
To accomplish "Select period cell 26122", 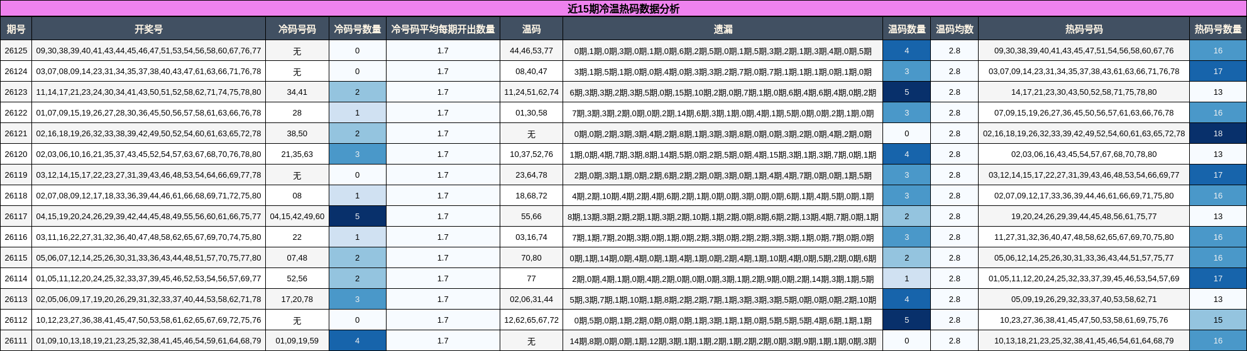I will (x=16, y=113).
